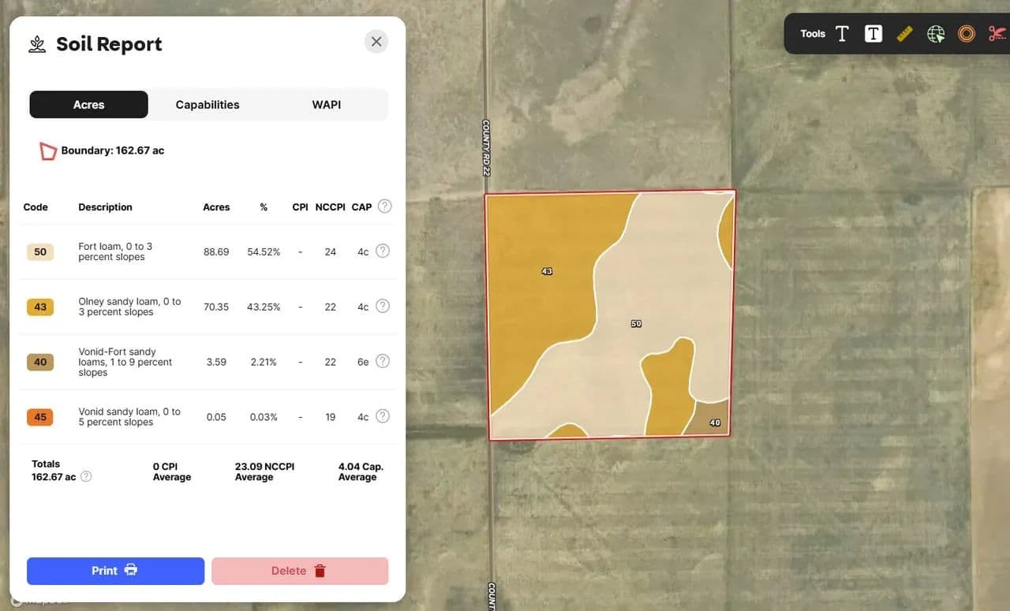The image size is (1010, 611).
Task: Click the yellow code 43 swatch
Action: tap(40, 307)
